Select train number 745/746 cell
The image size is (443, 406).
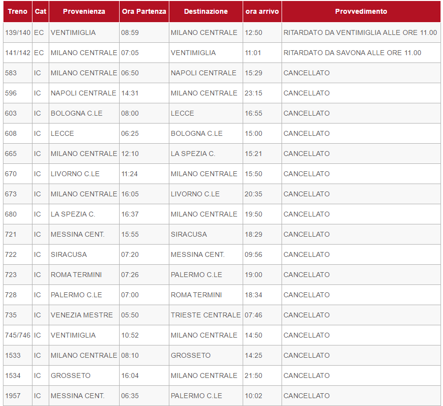click(18, 335)
